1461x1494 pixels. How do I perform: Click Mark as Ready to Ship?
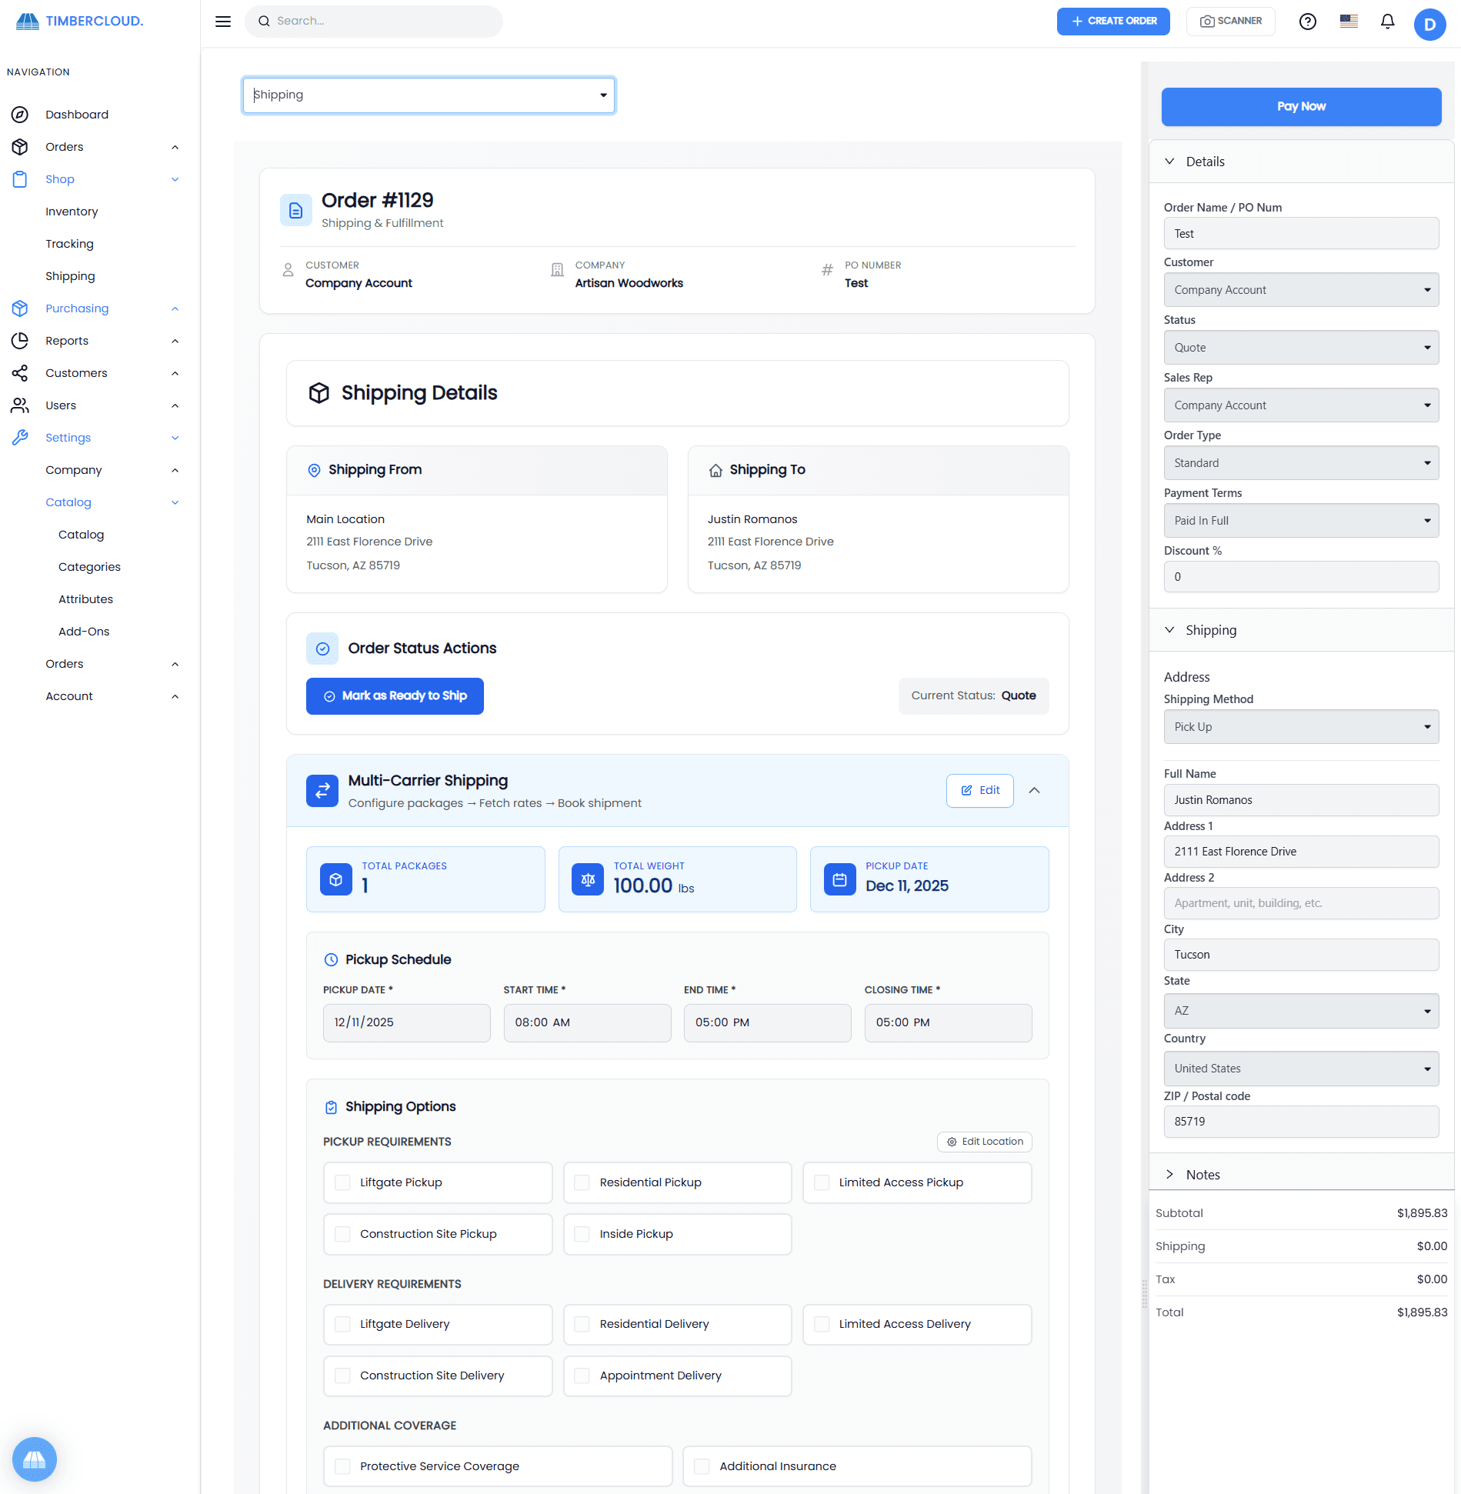[395, 695]
